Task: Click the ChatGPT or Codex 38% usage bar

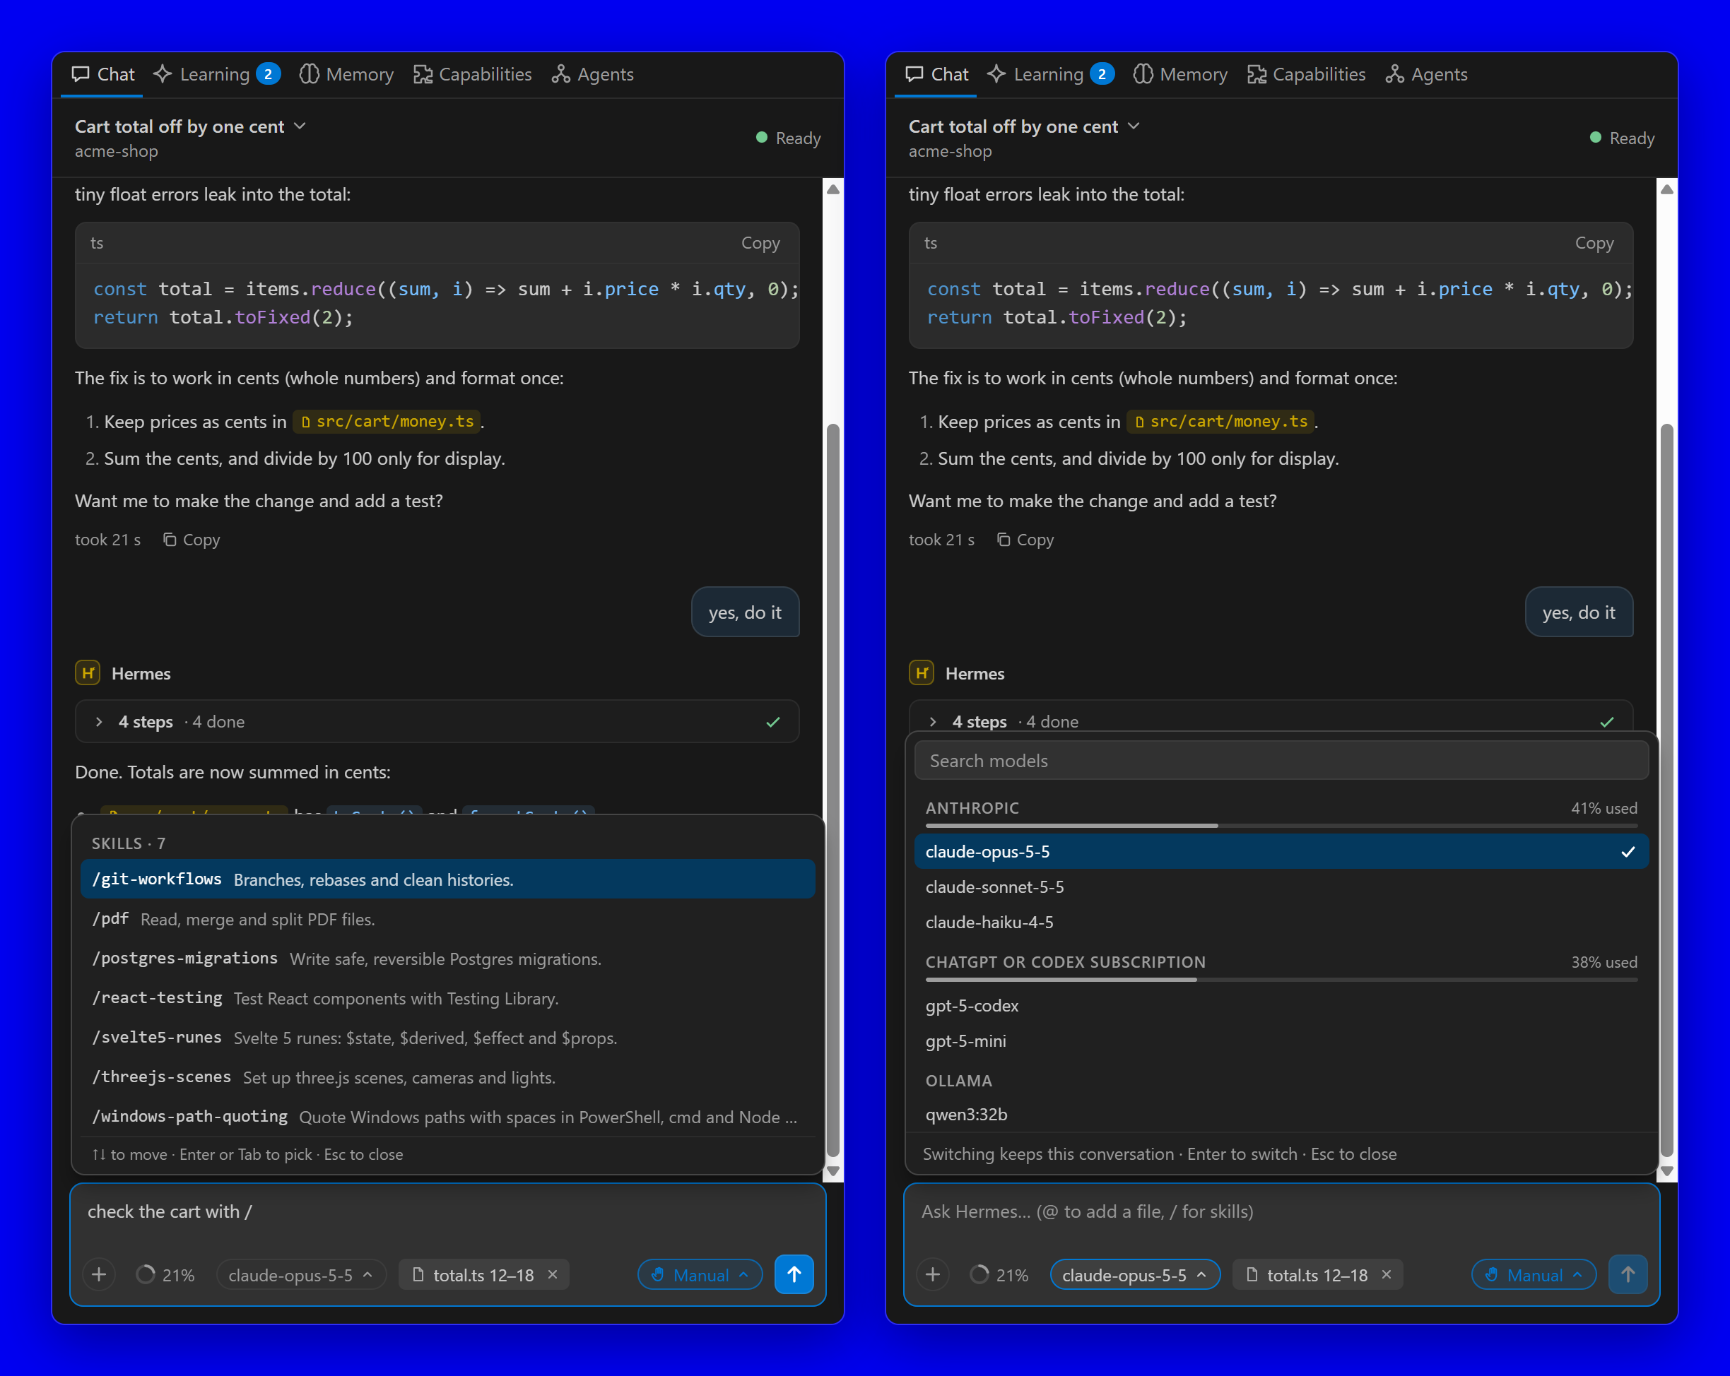Action: point(1281,979)
